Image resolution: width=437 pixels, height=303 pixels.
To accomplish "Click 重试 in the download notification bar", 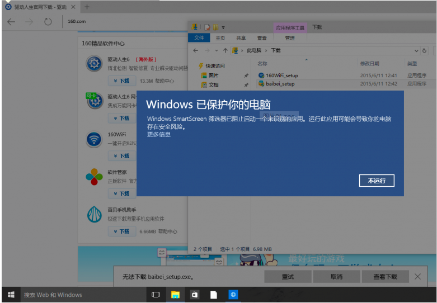I will (288, 277).
